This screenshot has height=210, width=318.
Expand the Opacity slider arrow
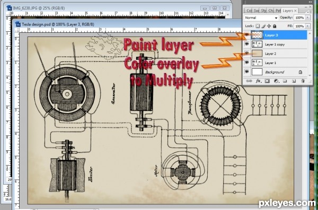308,17
